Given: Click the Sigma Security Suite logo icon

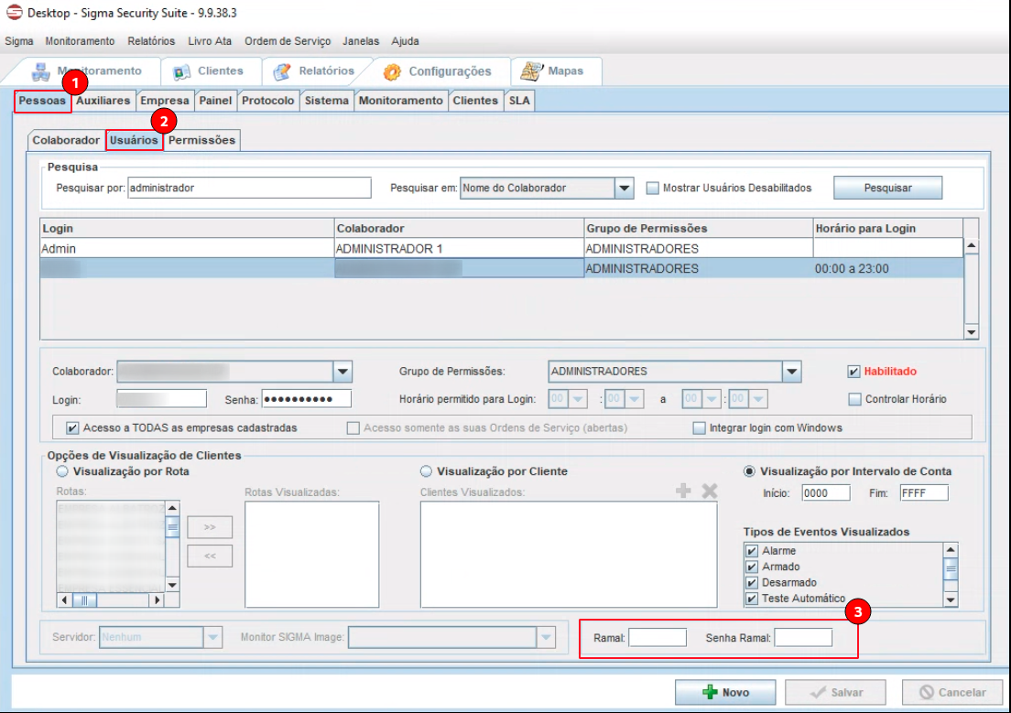Looking at the screenshot, I should pyautogui.click(x=14, y=12).
